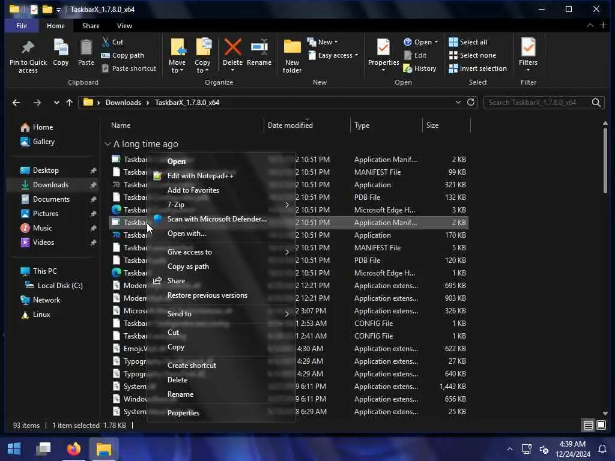
Task: Sort by the Type column header
Action: pos(386,125)
